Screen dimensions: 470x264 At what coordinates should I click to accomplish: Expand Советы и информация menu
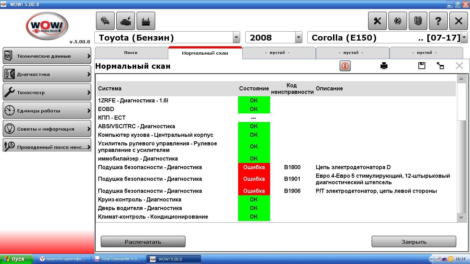point(47,129)
